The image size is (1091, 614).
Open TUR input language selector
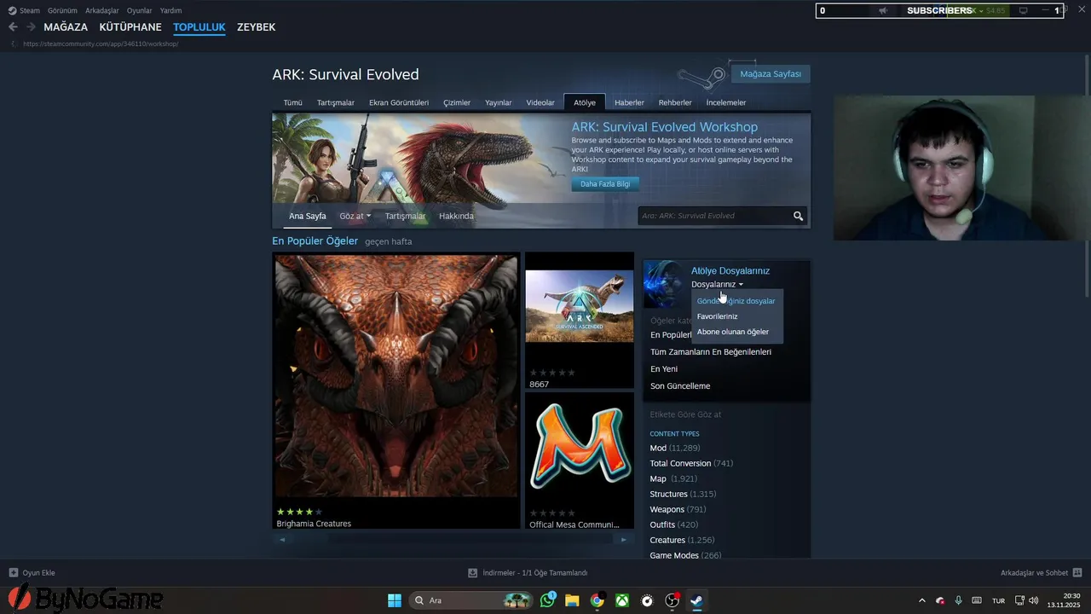coord(998,600)
